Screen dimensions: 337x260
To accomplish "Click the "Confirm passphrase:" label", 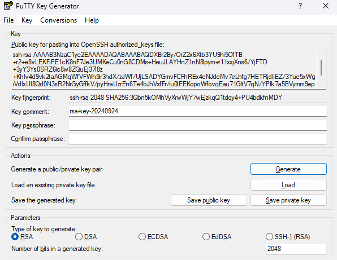I will click(x=38, y=139).
